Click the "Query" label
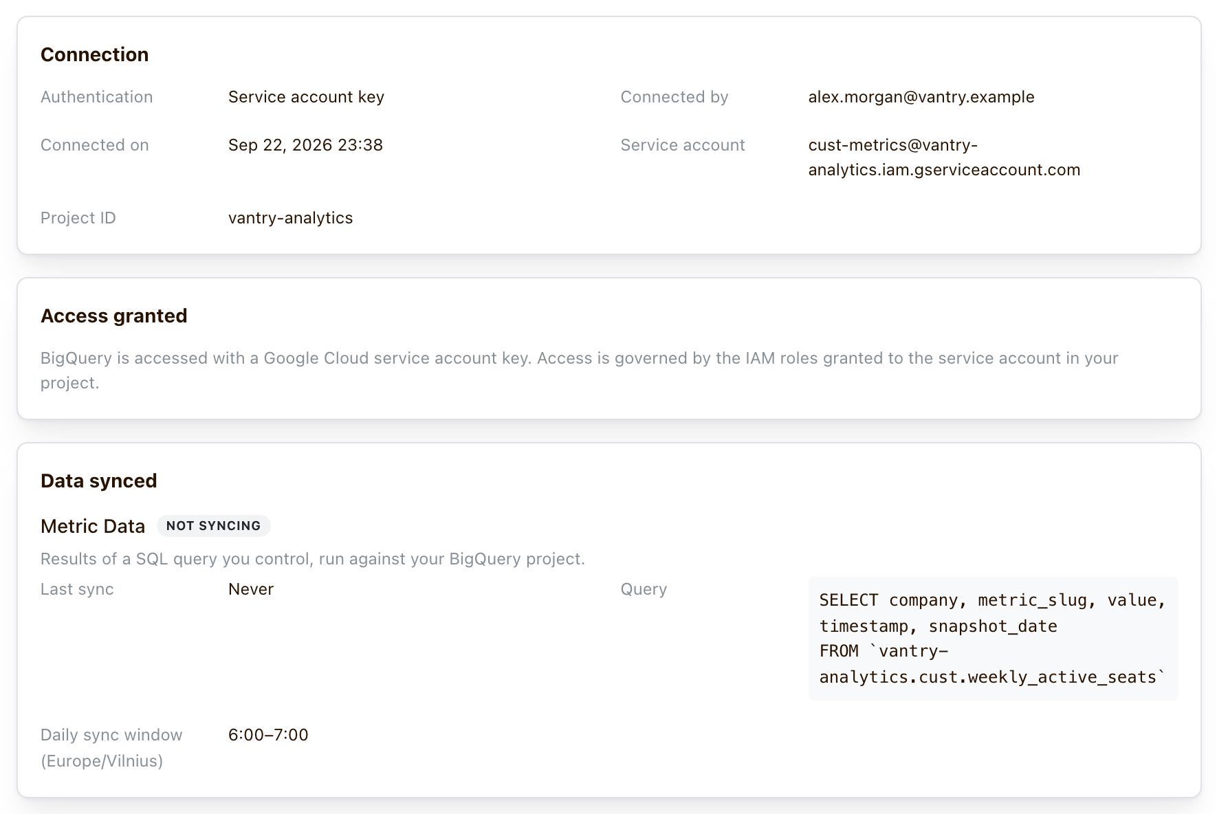The height and width of the screenshot is (814, 1217). point(644,589)
